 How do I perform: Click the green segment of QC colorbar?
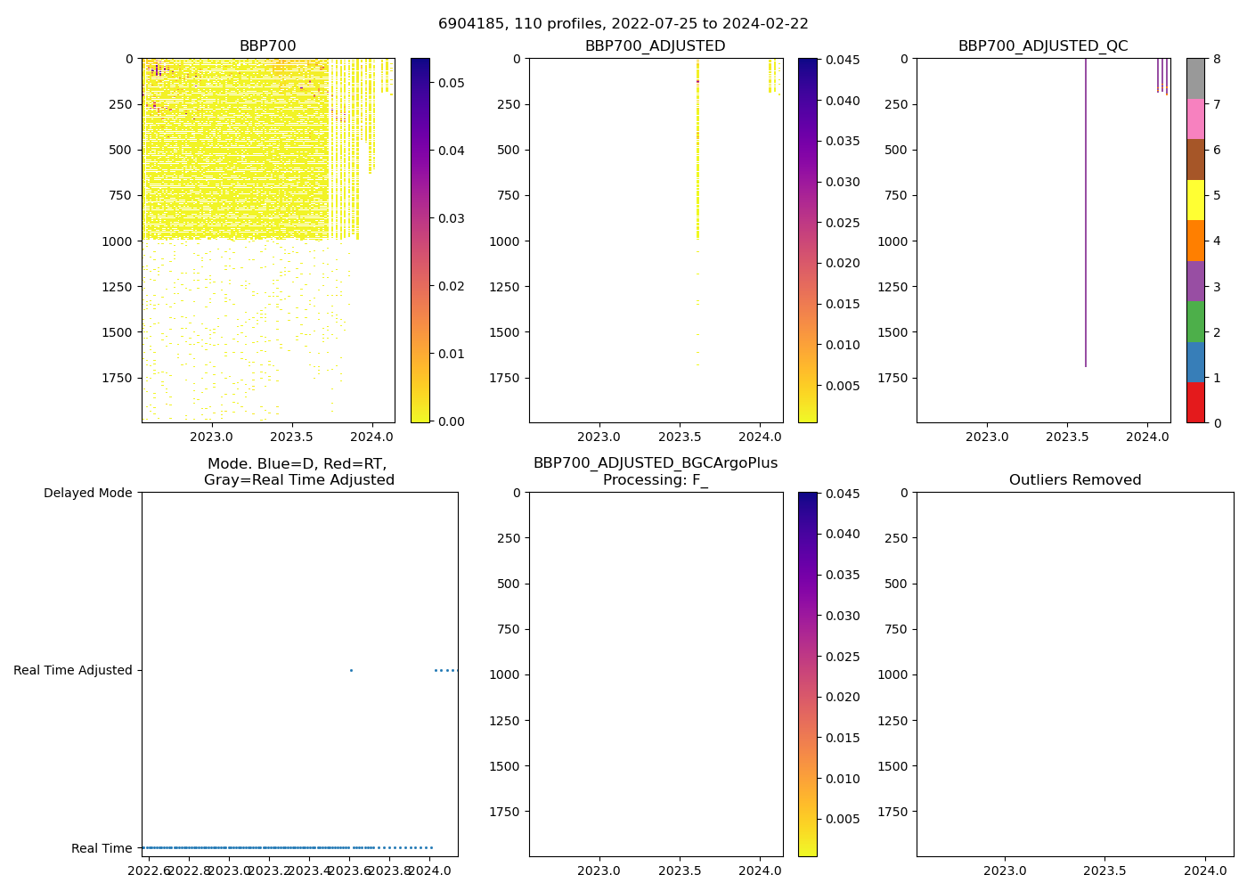click(1195, 321)
